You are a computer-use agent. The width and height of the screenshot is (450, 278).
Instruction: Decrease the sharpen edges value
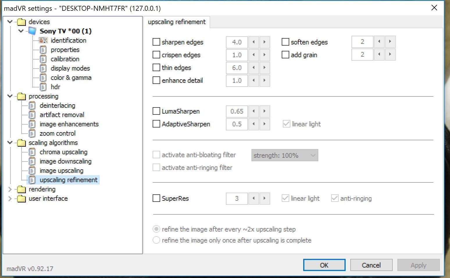pos(253,42)
